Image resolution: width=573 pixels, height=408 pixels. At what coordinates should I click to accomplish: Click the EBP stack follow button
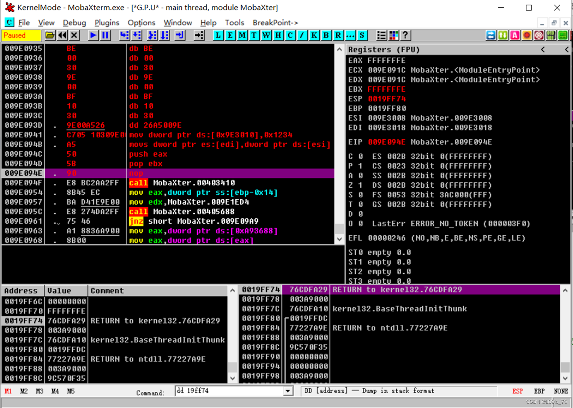click(539, 391)
